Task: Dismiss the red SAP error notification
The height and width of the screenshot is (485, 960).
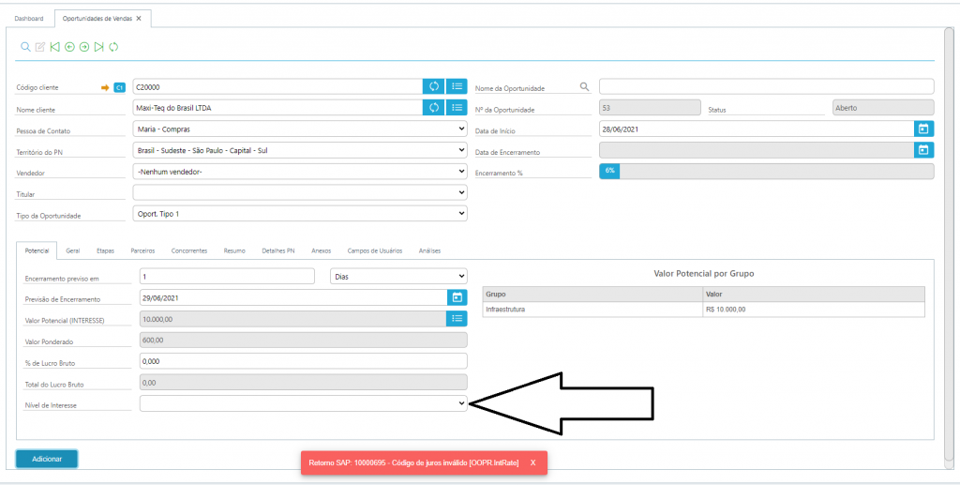Action: coord(532,462)
